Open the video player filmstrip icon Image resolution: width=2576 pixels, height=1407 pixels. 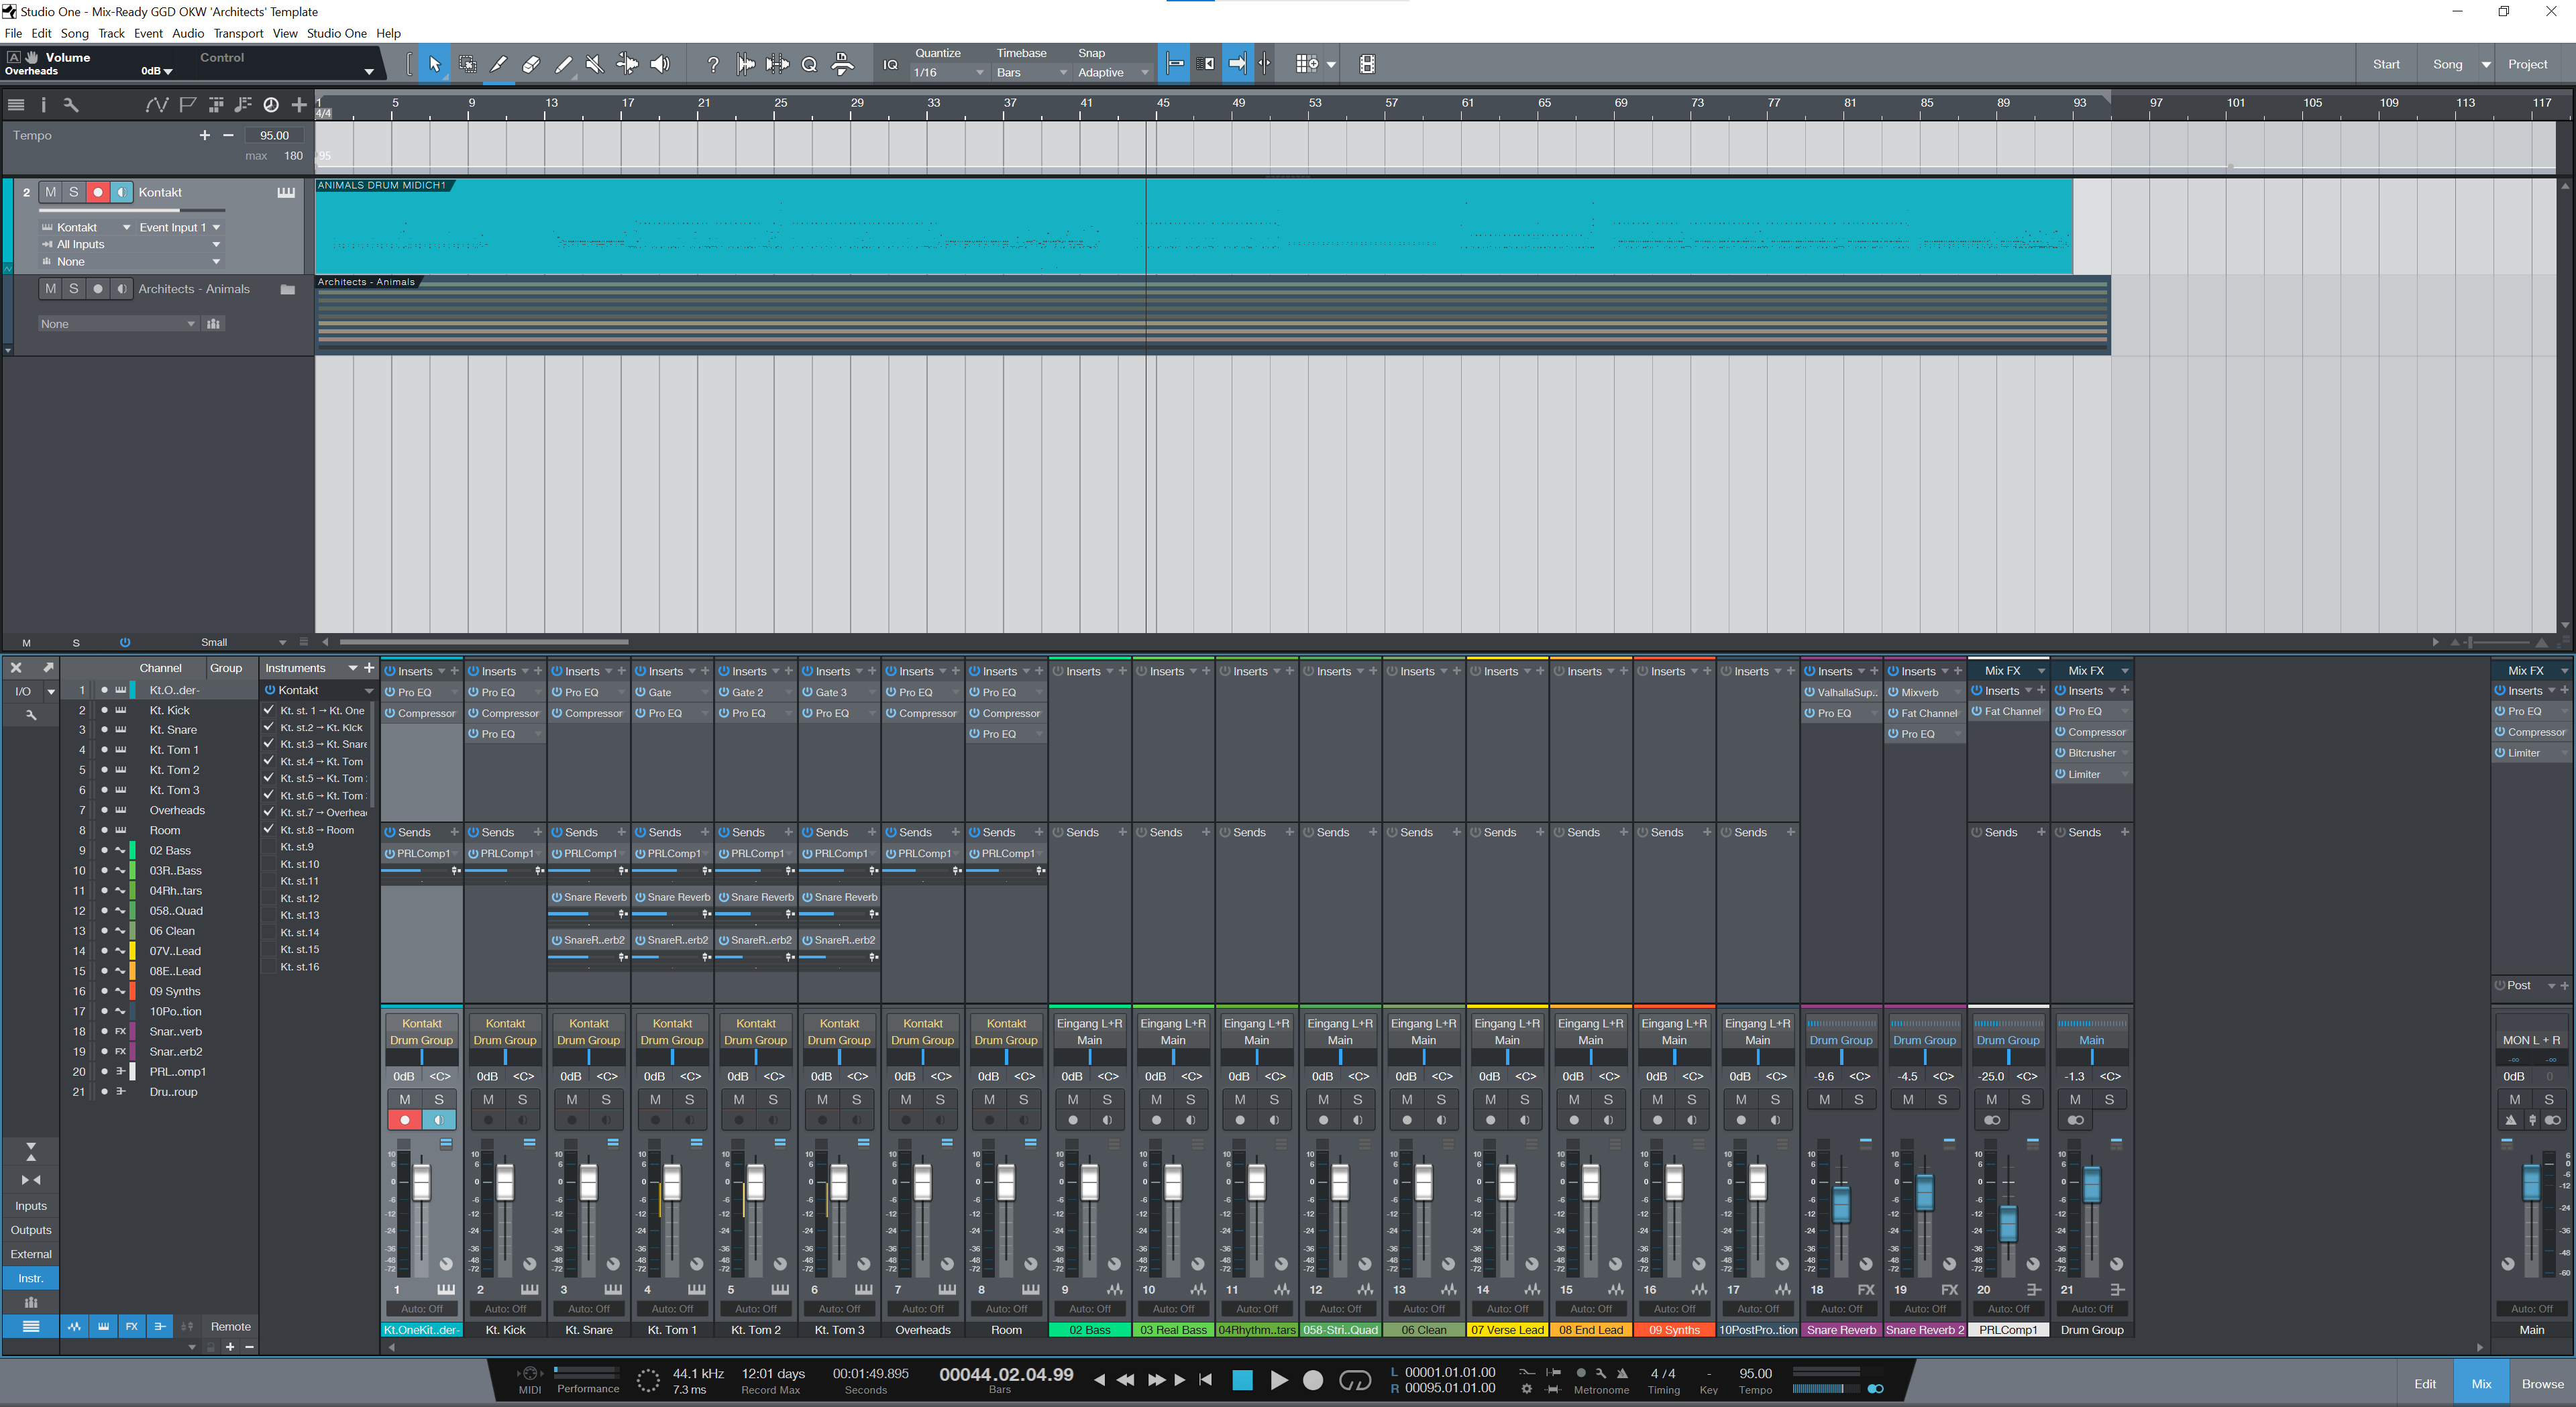tap(1367, 64)
